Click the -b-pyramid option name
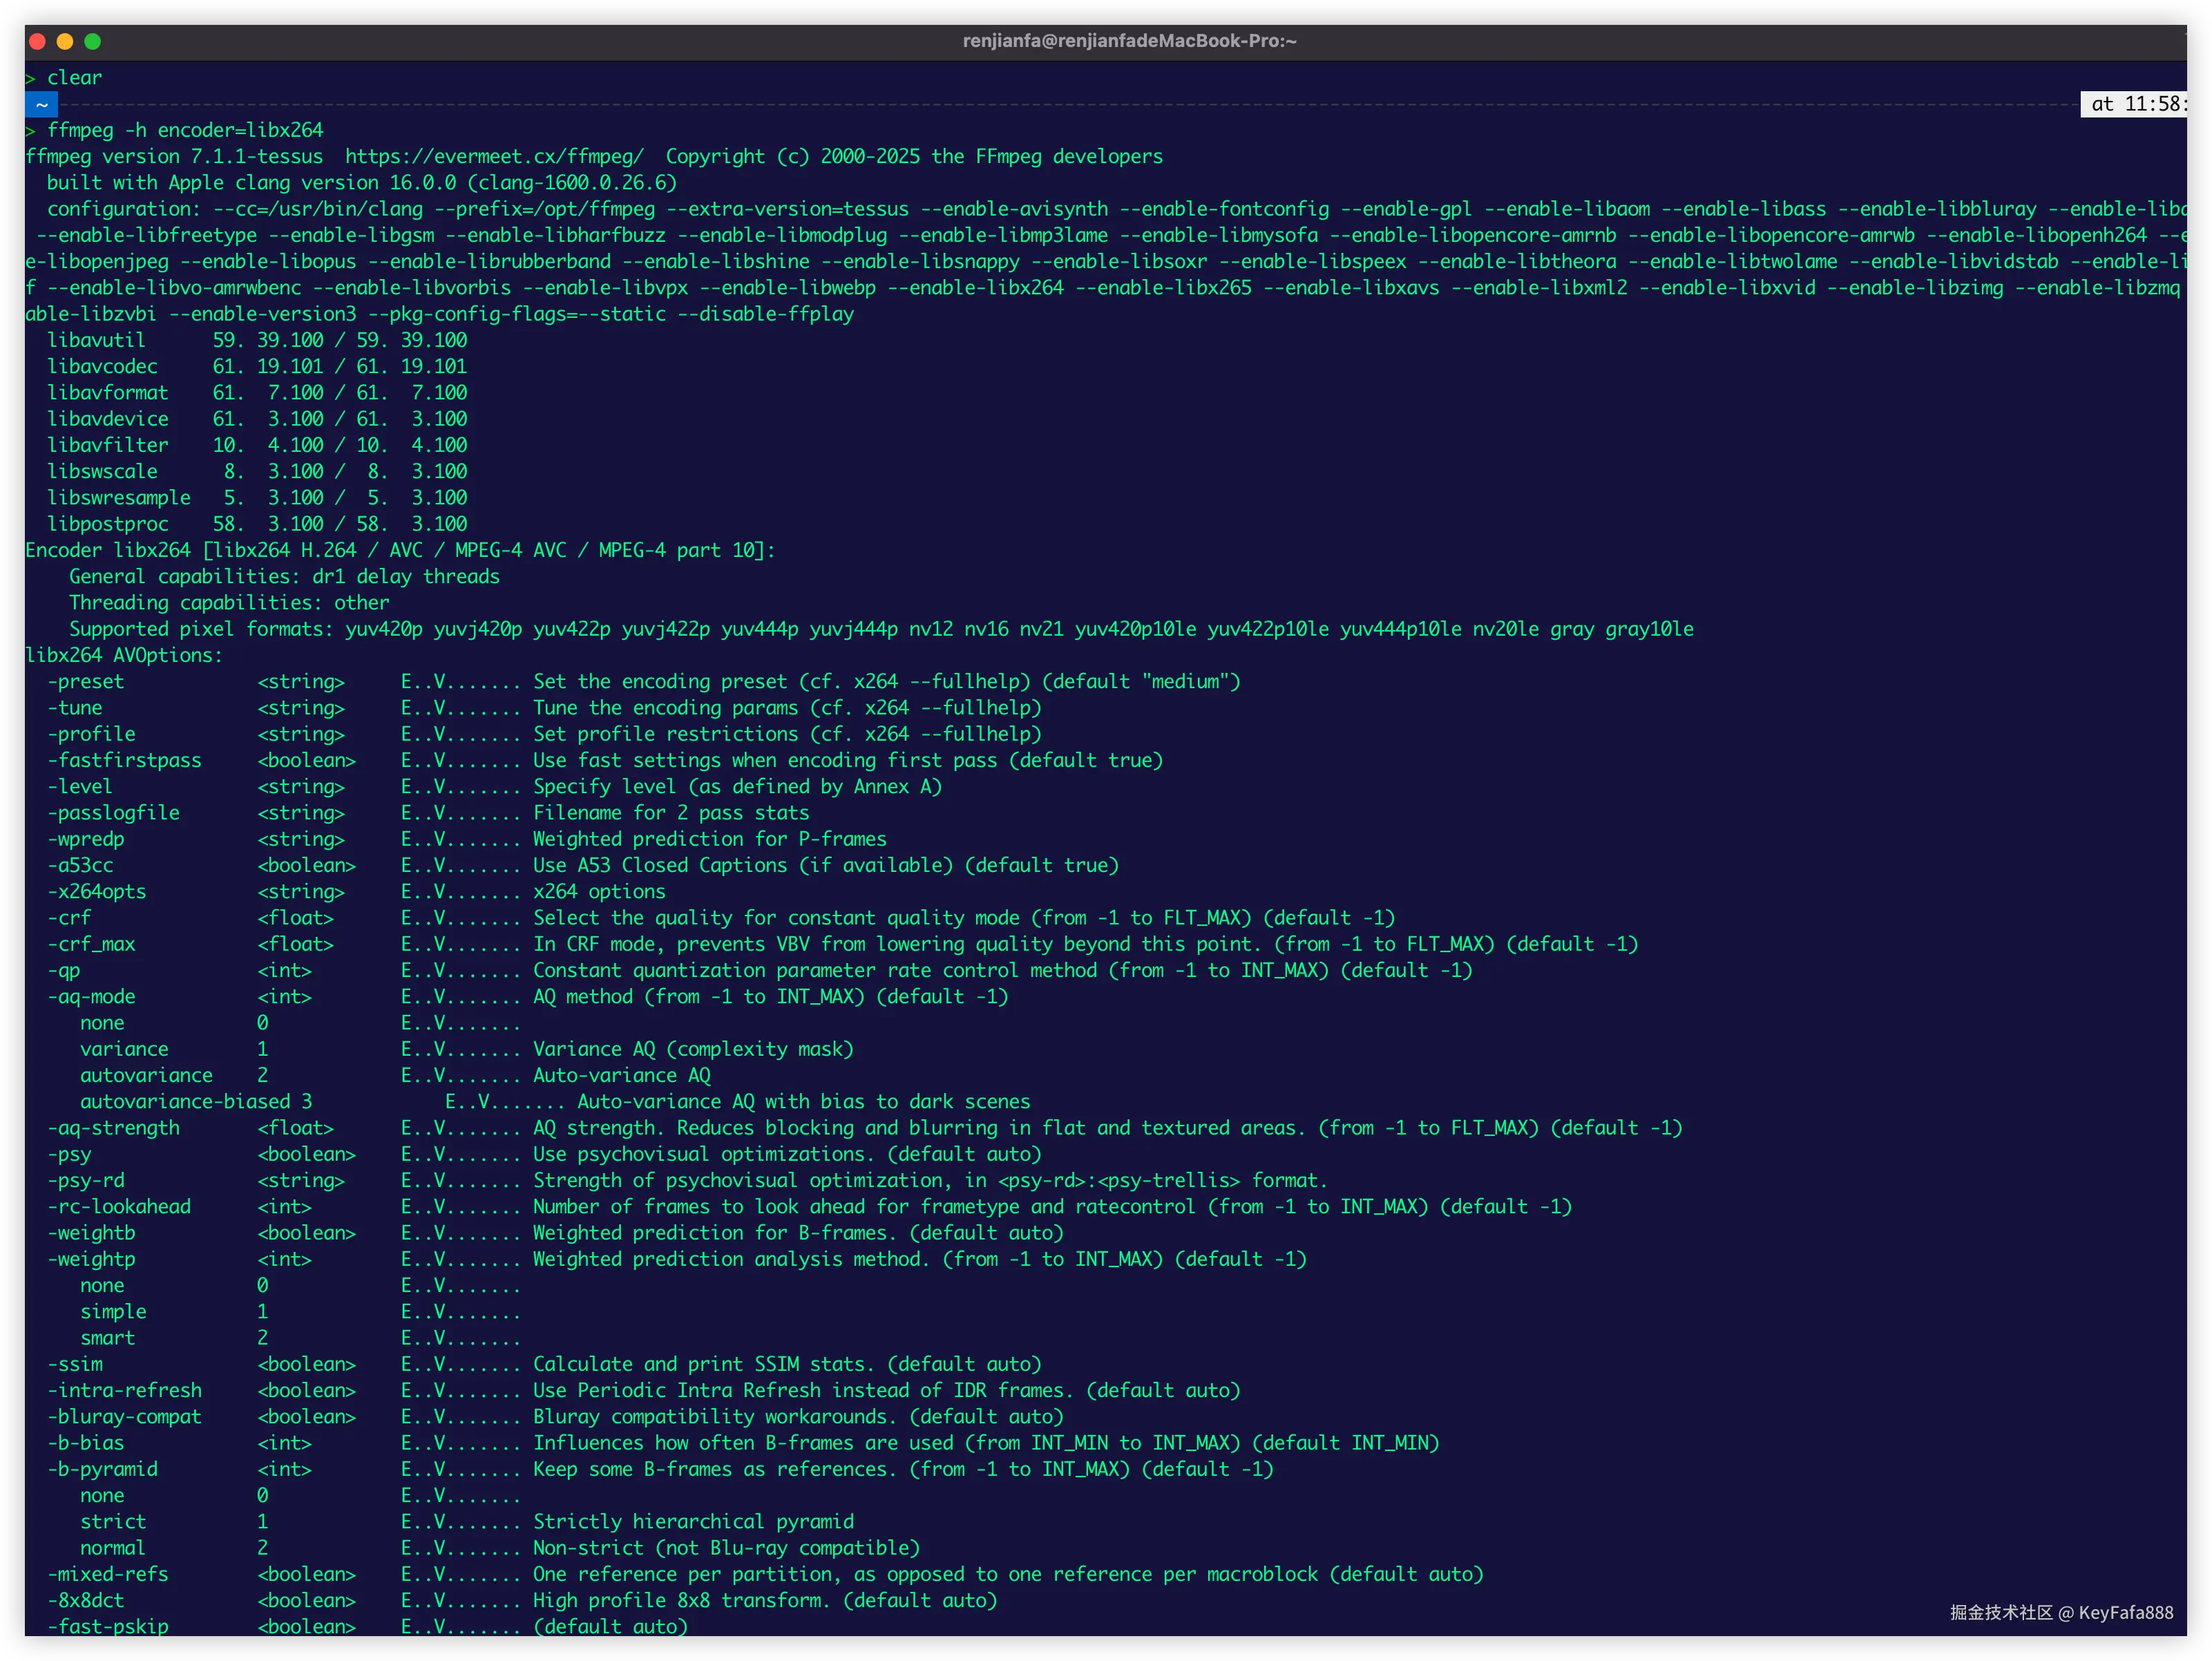Screen dimensions: 2212x1661 [102, 1468]
